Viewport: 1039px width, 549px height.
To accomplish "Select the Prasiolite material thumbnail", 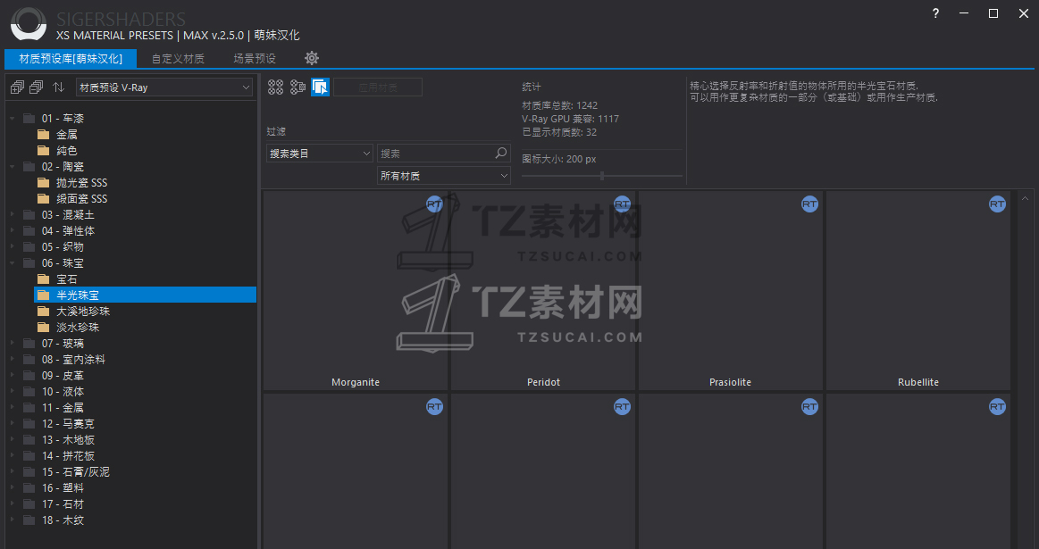I will pyautogui.click(x=730, y=291).
